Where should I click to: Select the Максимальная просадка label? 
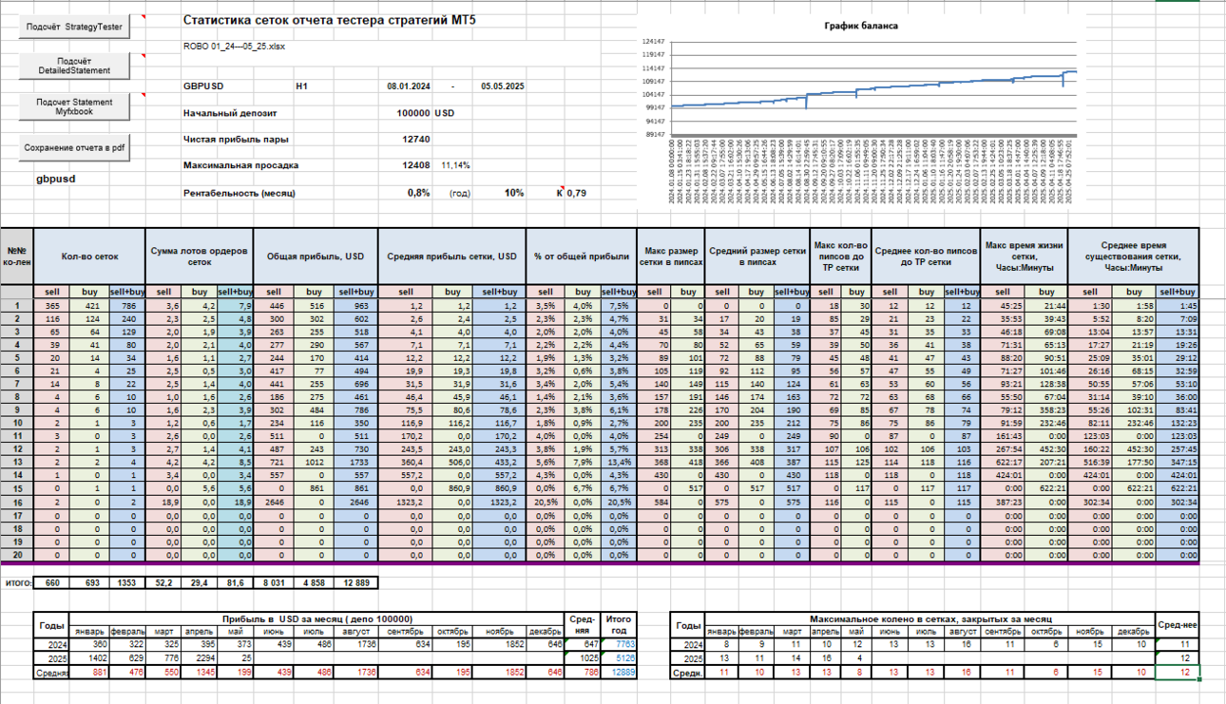[x=241, y=165]
